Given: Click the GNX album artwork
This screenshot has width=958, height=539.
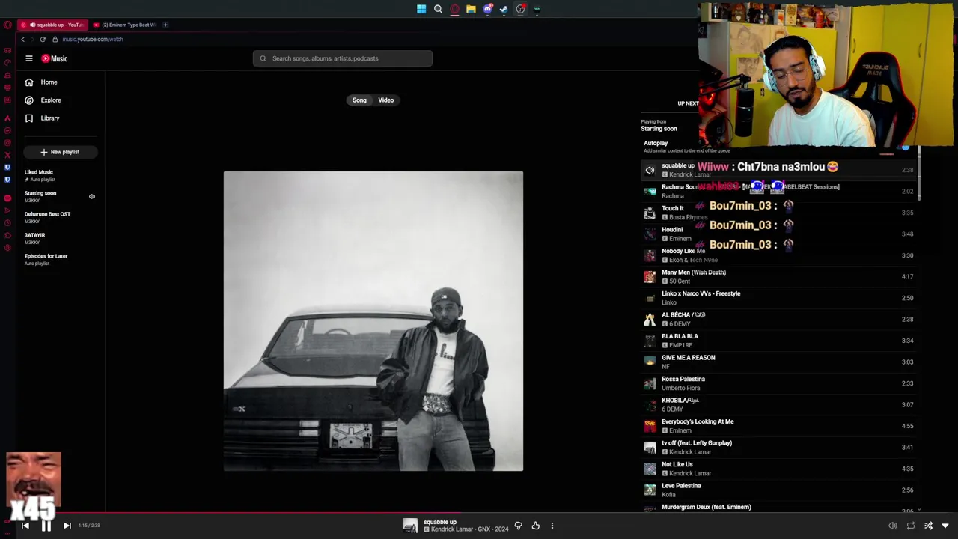Looking at the screenshot, I should (x=373, y=321).
